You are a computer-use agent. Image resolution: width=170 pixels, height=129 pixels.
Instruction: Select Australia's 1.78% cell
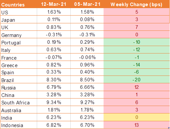pos(87,110)
